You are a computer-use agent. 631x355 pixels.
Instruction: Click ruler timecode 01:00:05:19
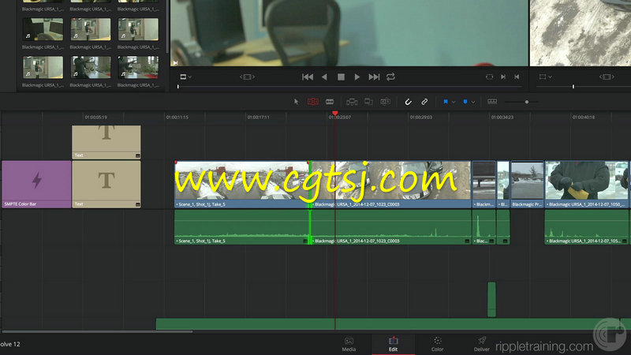95,117
